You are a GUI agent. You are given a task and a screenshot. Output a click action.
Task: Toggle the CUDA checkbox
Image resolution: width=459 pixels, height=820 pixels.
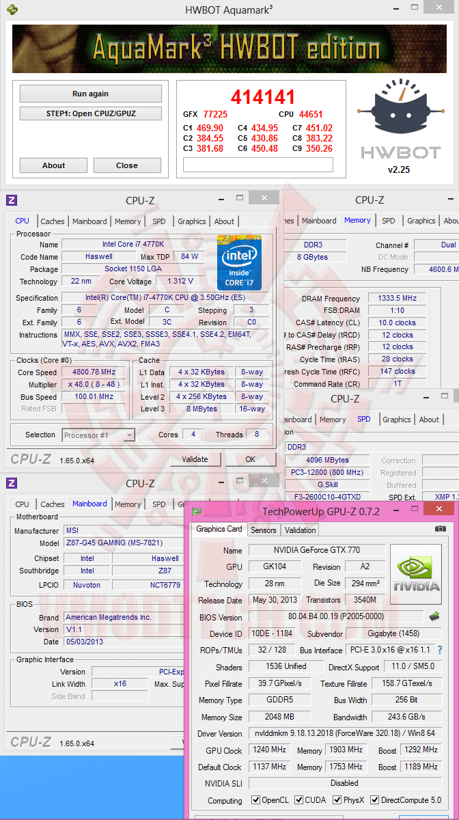[298, 800]
